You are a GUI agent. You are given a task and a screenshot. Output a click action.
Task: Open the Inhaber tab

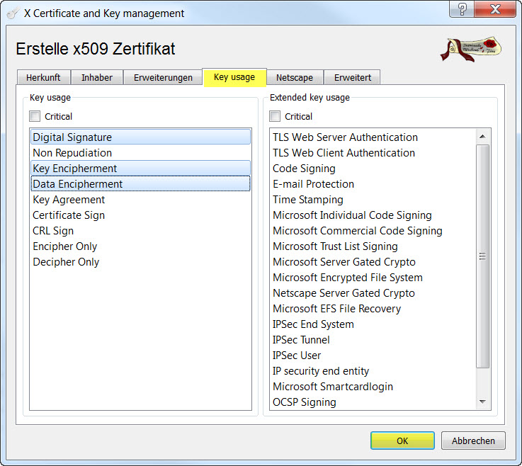[x=97, y=77]
